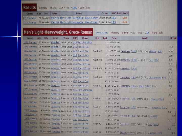Open the 1972 Summer link in the Results table
This screenshot has width=182, height=136.
30,18
